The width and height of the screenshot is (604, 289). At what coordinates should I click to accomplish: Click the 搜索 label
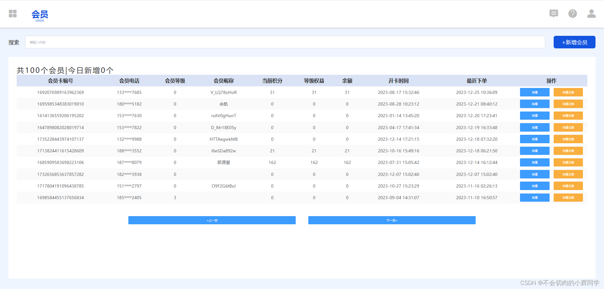tap(14, 42)
